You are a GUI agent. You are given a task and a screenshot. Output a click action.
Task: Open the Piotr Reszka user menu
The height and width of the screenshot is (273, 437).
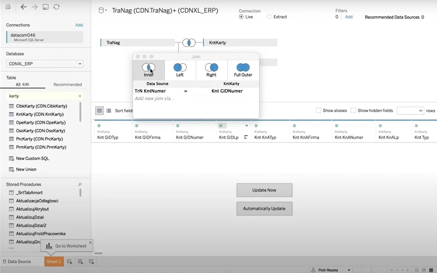(331, 270)
